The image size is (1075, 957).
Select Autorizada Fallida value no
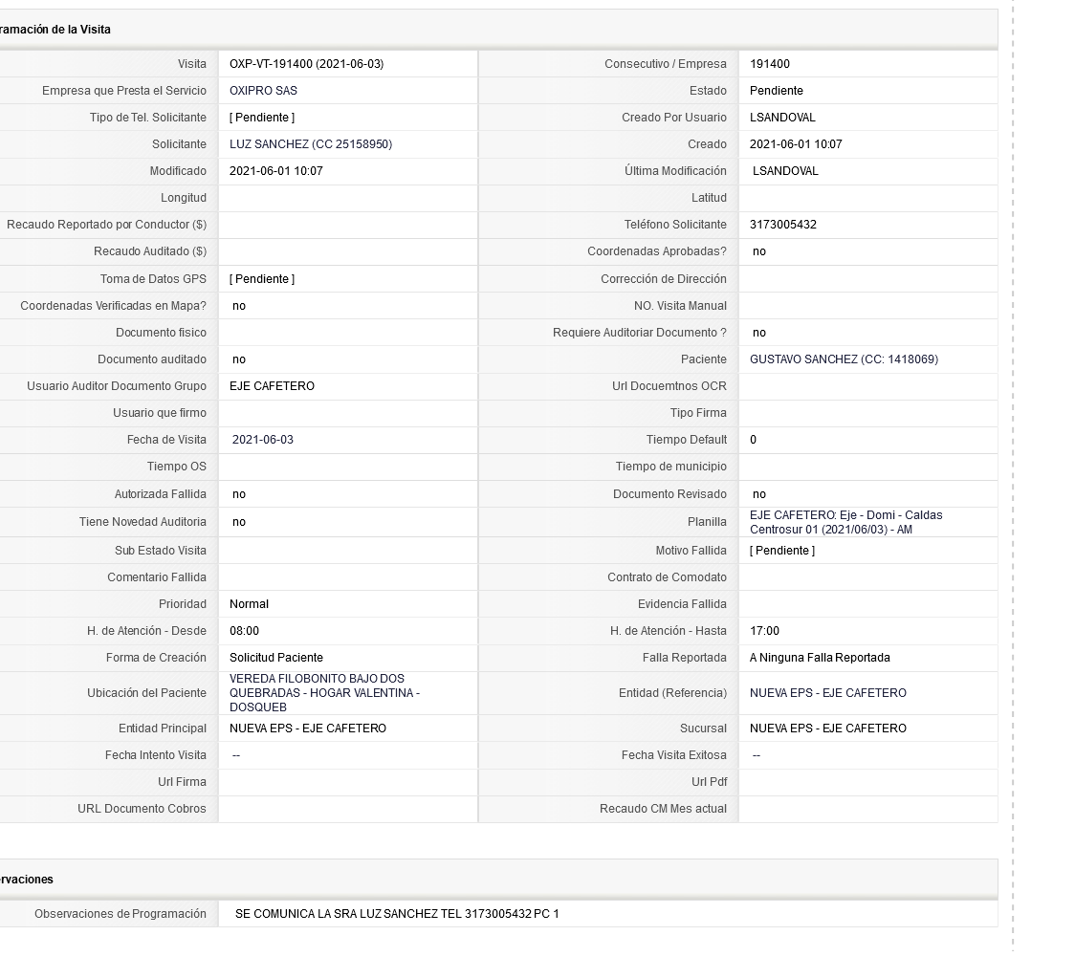[238, 494]
